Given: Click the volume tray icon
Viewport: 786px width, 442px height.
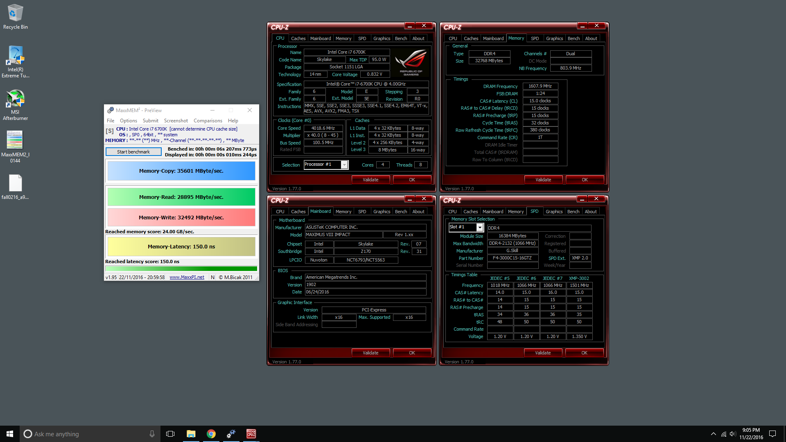Looking at the screenshot, I should coord(733,434).
